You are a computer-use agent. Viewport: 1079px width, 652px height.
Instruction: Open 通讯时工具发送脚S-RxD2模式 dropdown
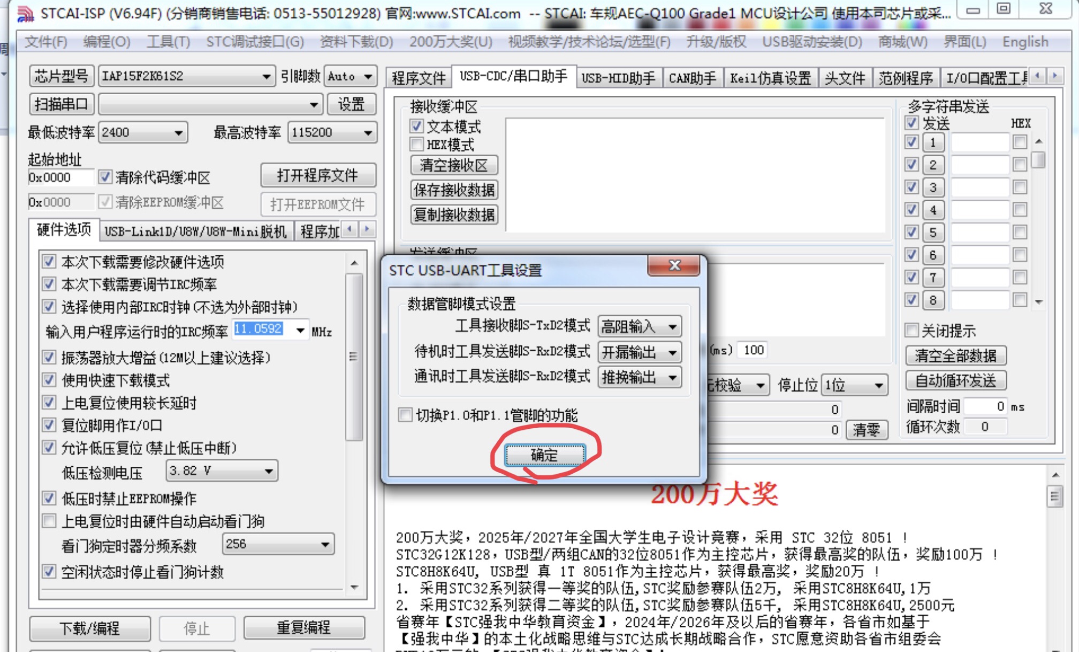click(639, 377)
